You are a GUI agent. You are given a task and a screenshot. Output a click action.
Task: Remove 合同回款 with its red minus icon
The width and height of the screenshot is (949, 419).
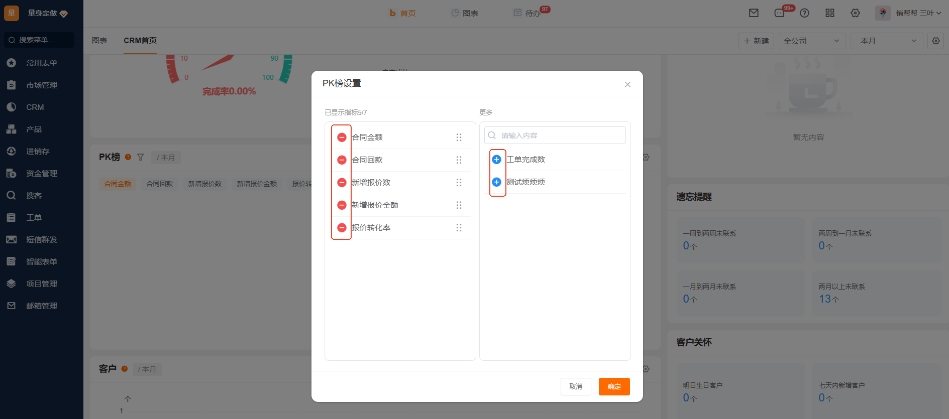click(x=342, y=160)
